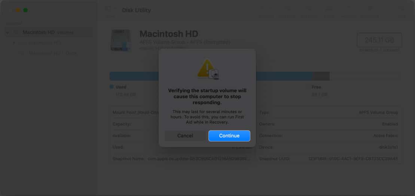The width and height of the screenshot is (415, 196).
Task: Click the Owners Enabled value
Action: click(390, 124)
